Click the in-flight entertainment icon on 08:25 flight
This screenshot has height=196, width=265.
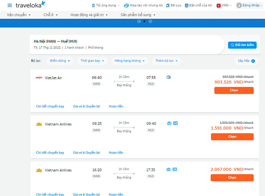(x=175, y=123)
